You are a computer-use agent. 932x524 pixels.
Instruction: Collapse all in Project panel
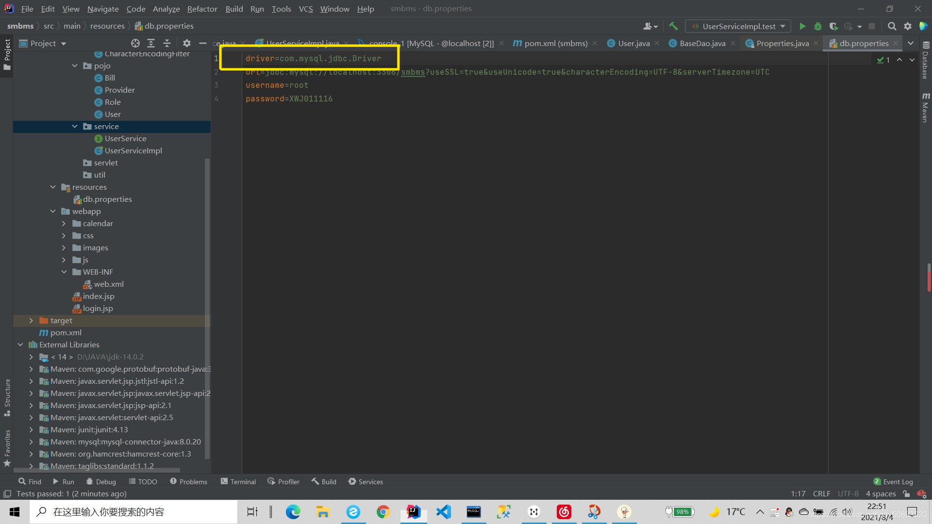click(x=167, y=43)
